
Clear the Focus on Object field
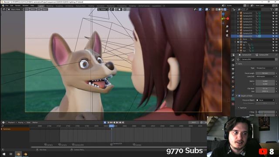273,100
